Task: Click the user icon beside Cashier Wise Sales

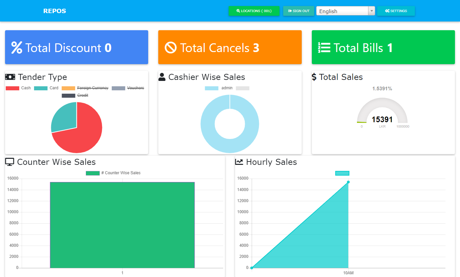Action: click(x=162, y=77)
